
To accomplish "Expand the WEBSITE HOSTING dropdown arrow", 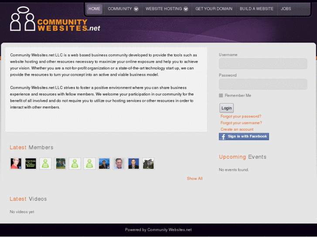I will point(186,9).
